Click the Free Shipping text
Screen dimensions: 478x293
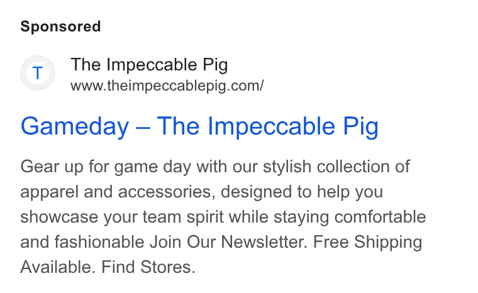[368, 243]
